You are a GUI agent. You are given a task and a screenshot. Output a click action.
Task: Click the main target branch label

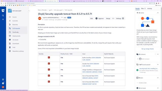65,18
